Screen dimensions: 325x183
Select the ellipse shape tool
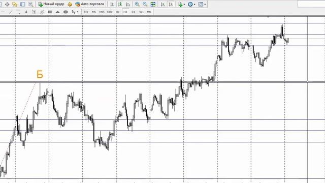click(66, 12)
